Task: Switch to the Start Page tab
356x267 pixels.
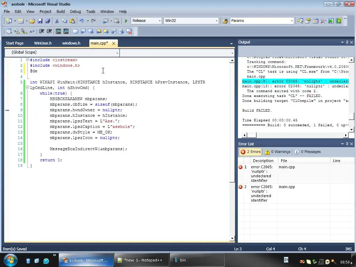Action: (x=15, y=43)
